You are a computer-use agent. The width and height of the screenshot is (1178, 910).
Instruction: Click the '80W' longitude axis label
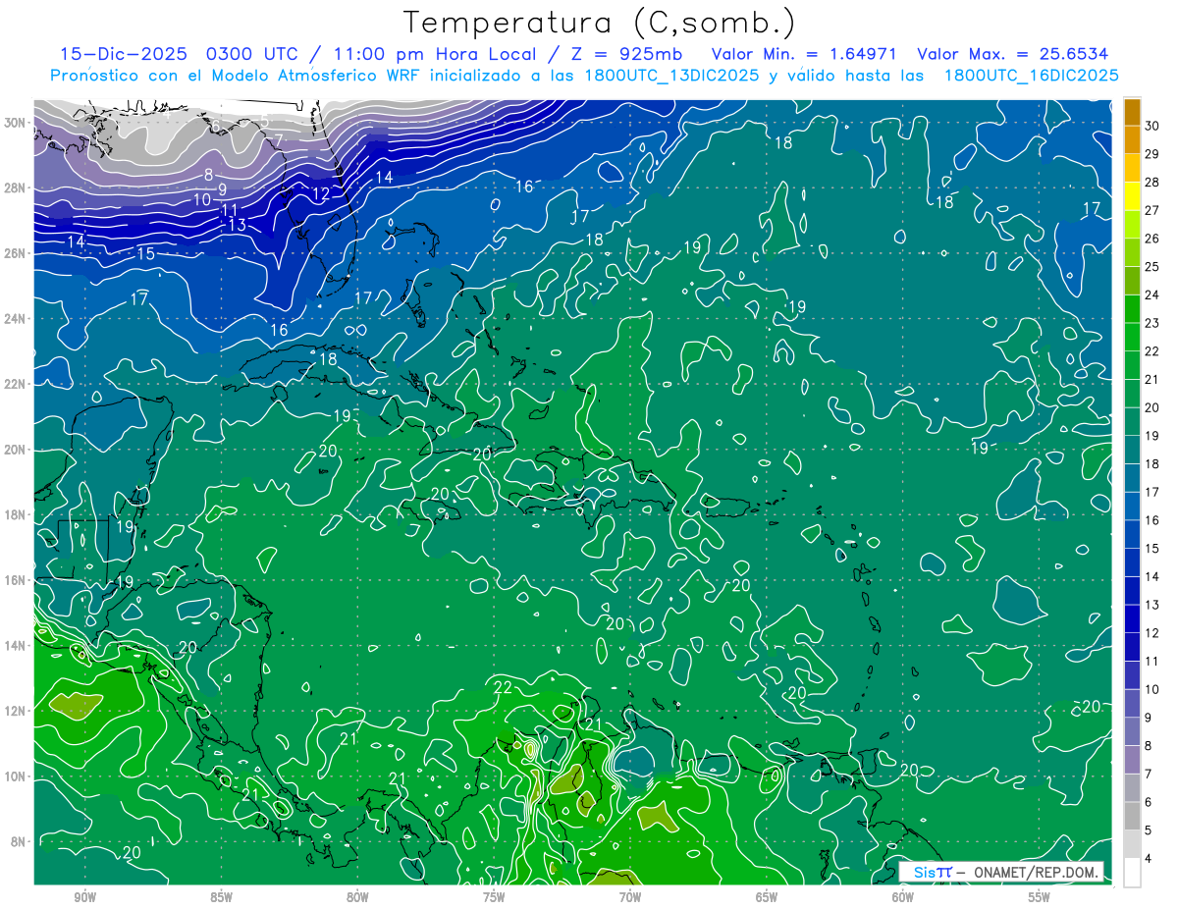pyautogui.click(x=357, y=897)
